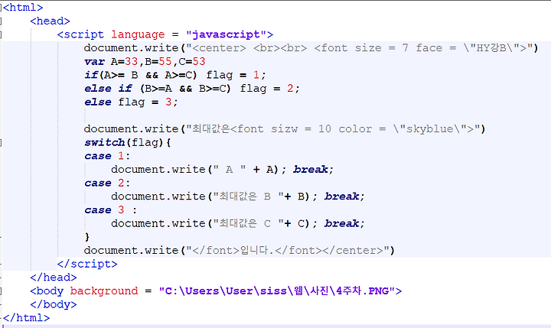The image size is (551, 328).
Task: Click the 'case 2:' label
Action: click(107, 183)
